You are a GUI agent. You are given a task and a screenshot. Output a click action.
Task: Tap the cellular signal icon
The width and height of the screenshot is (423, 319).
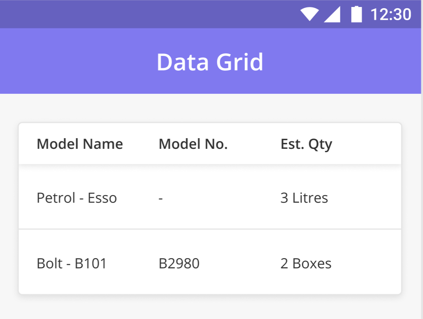coord(332,14)
